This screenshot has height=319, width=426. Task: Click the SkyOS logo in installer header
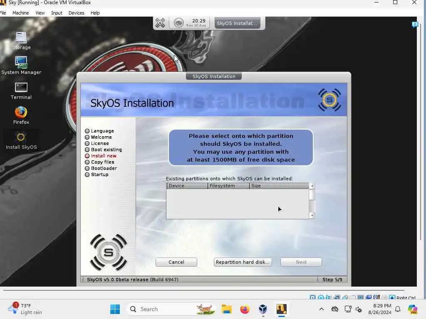tap(329, 100)
